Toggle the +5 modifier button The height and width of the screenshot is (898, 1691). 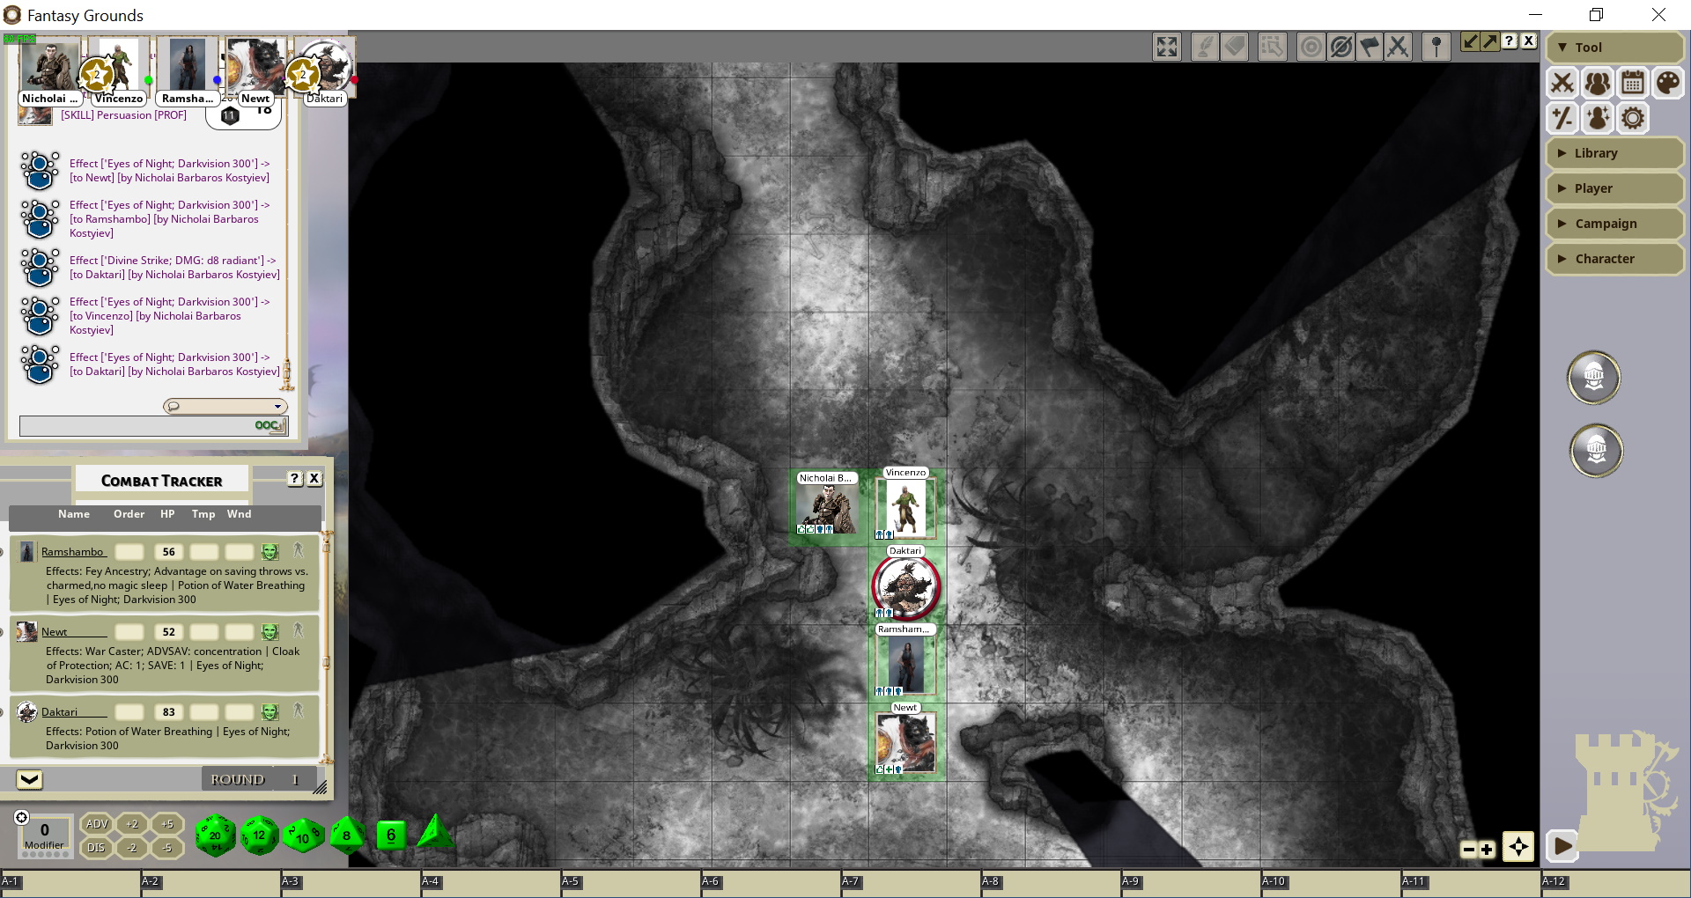coord(167,824)
